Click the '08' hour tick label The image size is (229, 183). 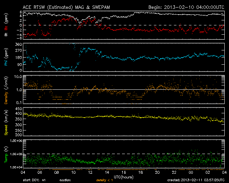point(57,172)
